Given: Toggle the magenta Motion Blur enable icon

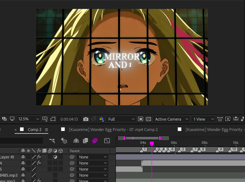Looking at the screenshot, I should (x=95, y=141).
